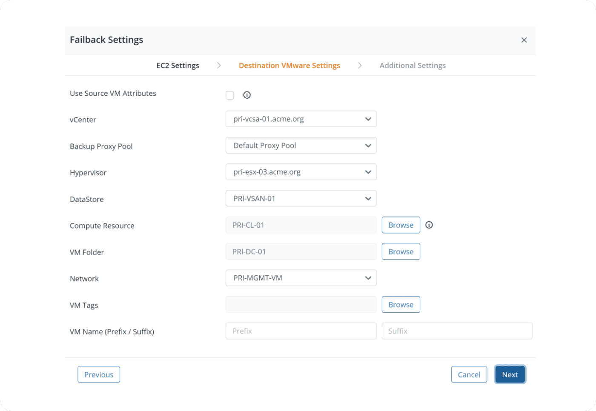Image resolution: width=596 pixels, height=411 pixels.
Task: Expand the DataStore dropdown
Action: tap(301, 199)
